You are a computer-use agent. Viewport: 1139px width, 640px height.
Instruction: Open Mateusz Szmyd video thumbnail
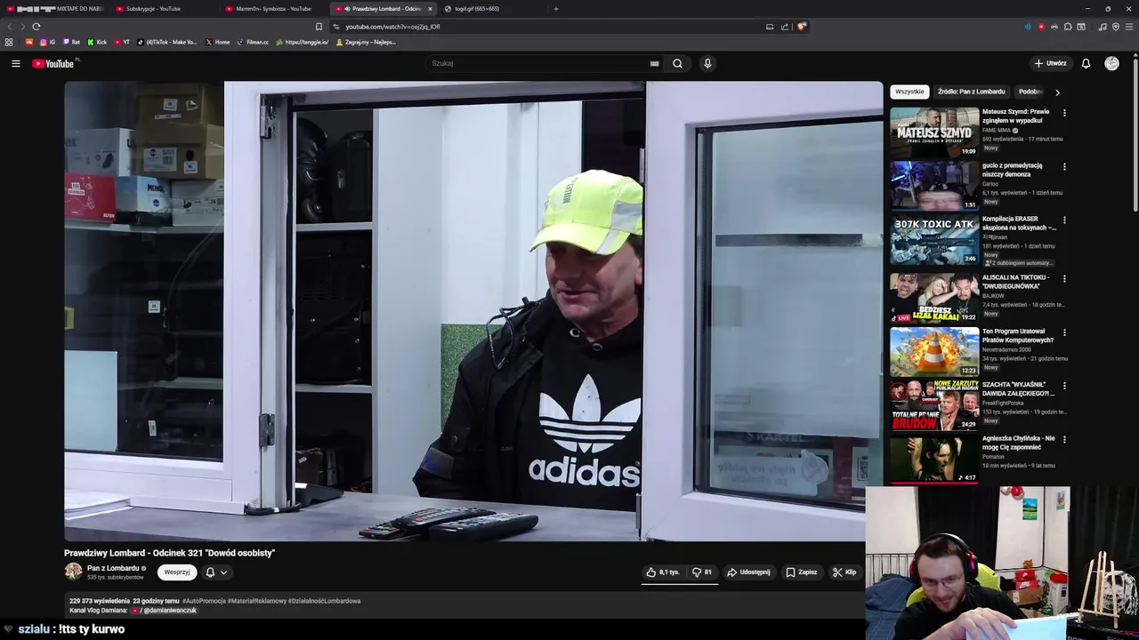(x=934, y=132)
